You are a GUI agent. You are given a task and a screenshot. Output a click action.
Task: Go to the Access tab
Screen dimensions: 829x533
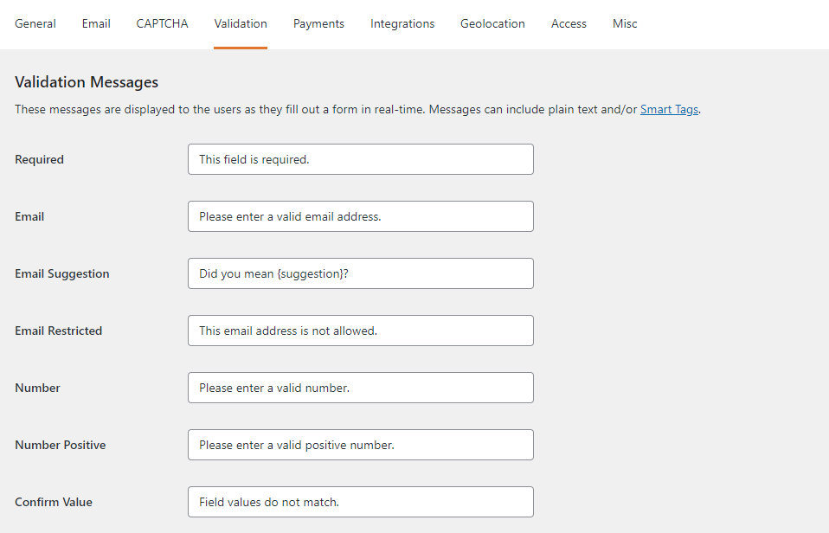pyautogui.click(x=569, y=23)
